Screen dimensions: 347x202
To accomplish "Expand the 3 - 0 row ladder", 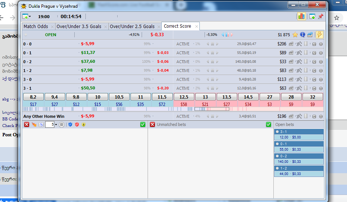I will click(314, 79).
